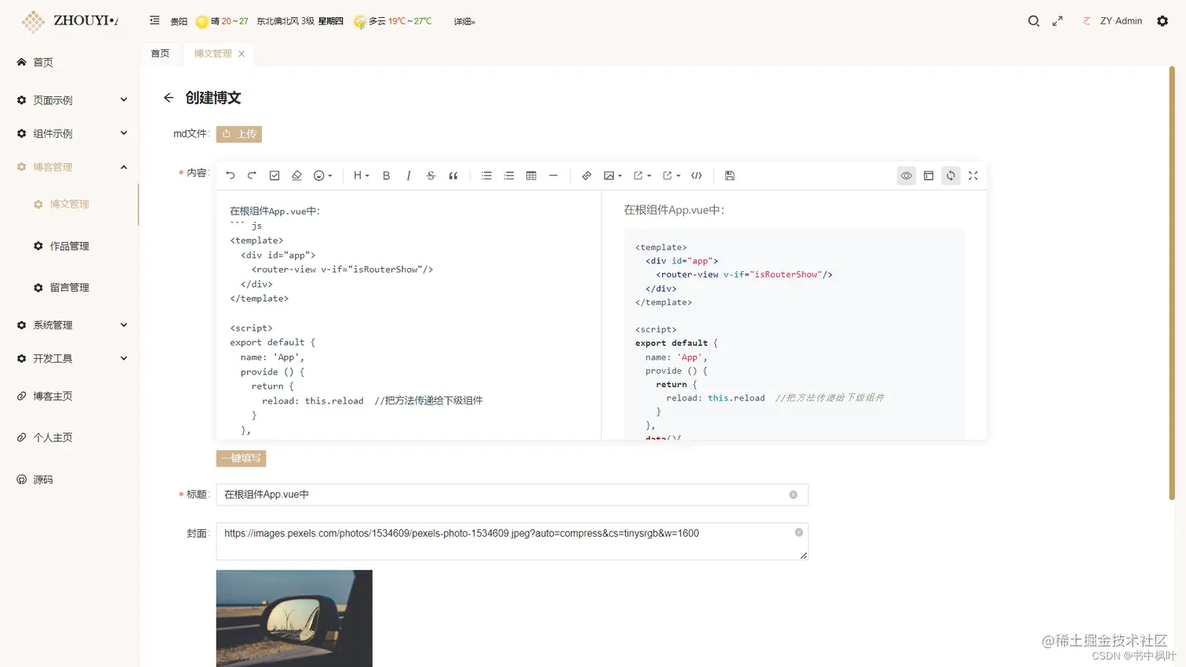Insert a code block

pyautogui.click(x=697, y=176)
